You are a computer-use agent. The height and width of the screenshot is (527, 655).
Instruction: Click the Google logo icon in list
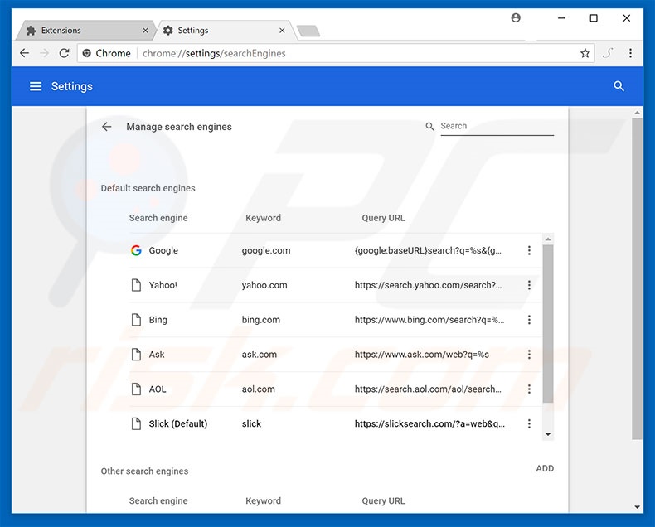pyautogui.click(x=136, y=250)
